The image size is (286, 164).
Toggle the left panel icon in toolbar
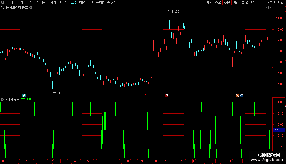point(3,2)
